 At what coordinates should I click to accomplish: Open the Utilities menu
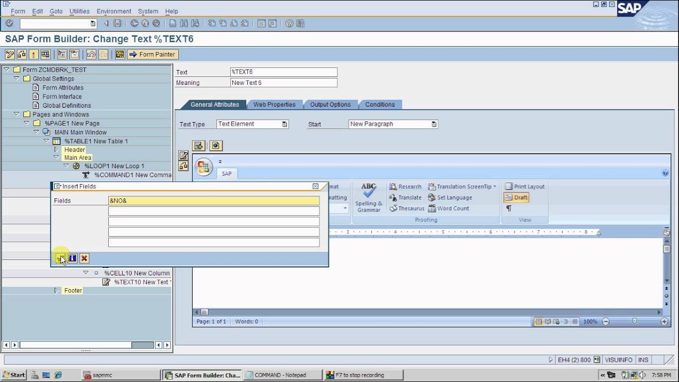click(80, 11)
